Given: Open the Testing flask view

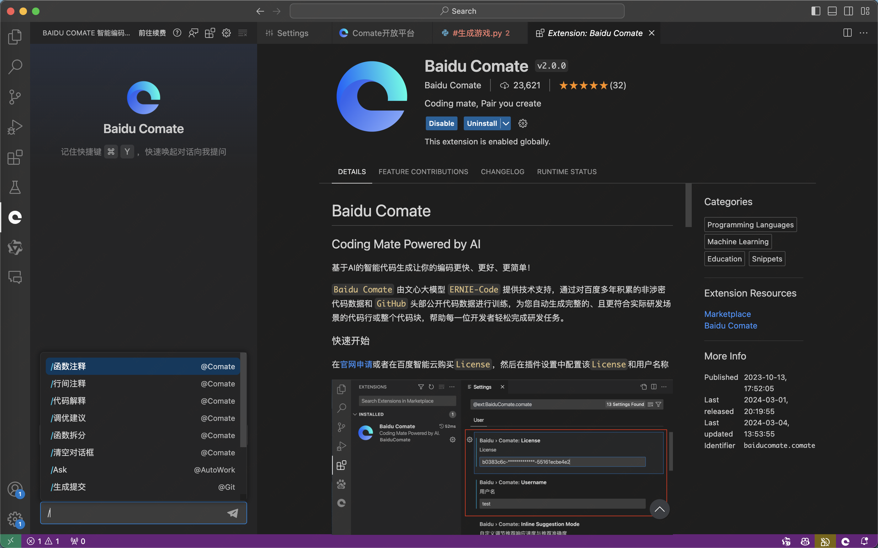Looking at the screenshot, I should [15, 187].
